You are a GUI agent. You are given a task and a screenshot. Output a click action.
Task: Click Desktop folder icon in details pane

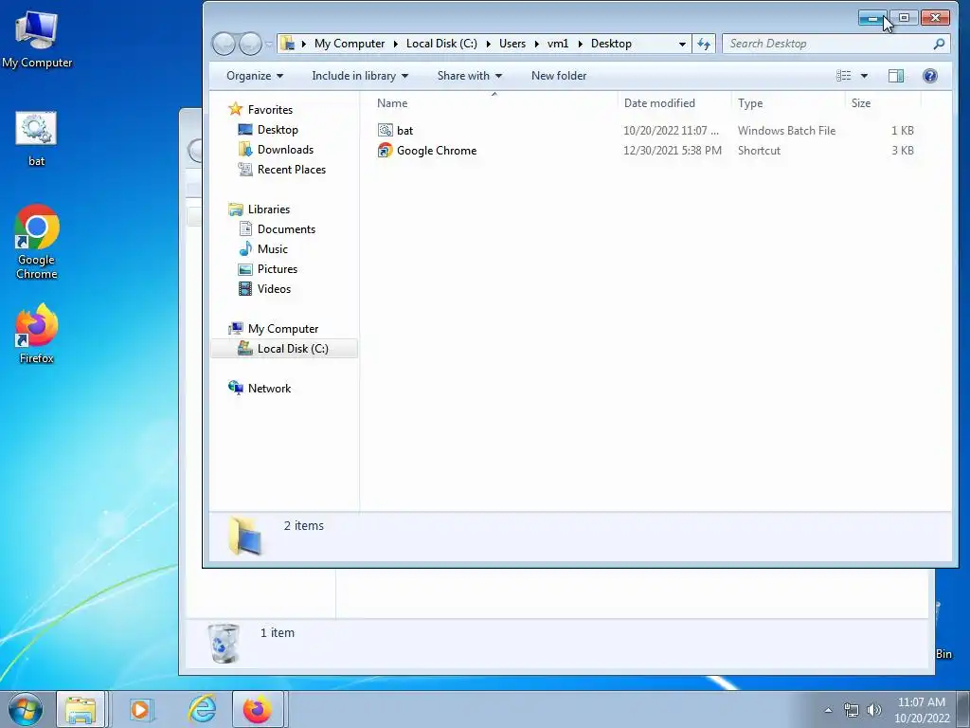tap(245, 535)
